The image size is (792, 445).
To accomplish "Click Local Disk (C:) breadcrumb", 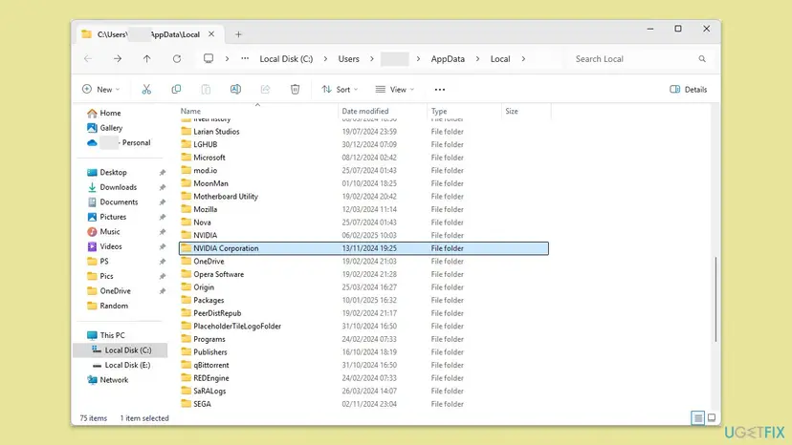I will pos(286,58).
